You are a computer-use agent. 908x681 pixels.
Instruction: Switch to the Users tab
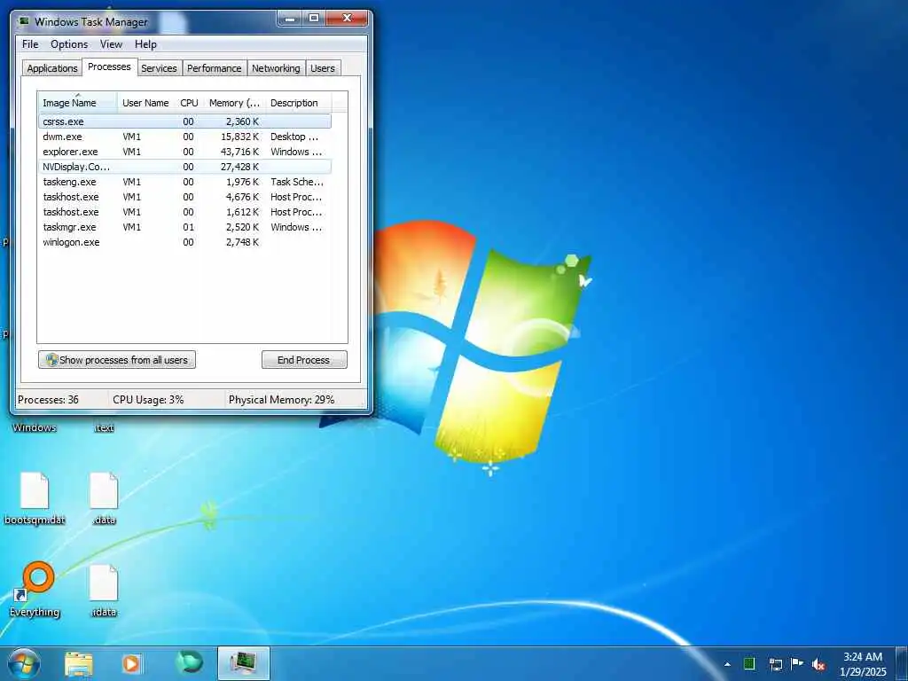tap(323, 68)
